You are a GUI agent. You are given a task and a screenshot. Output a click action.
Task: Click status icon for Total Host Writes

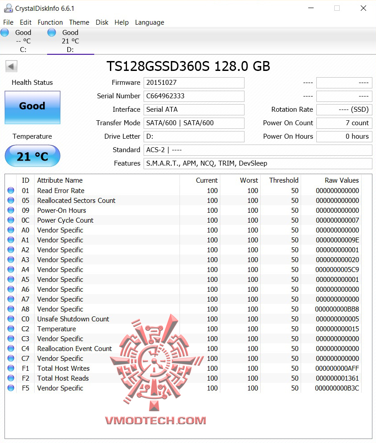[11, 368]
